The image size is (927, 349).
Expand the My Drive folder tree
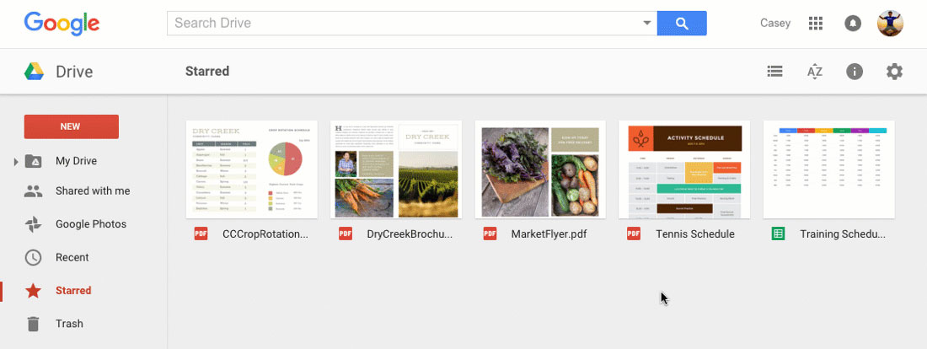(x=16, y=161)
